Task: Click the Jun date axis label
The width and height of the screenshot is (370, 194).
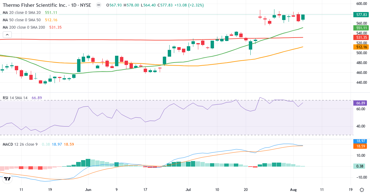Action: coord(88,189)
